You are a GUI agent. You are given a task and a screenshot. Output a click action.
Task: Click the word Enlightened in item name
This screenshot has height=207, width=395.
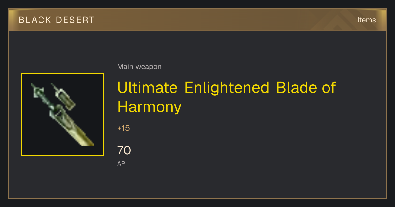[227, 88]
